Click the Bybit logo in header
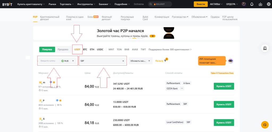 pyautogui.click(x=7, y=4)
